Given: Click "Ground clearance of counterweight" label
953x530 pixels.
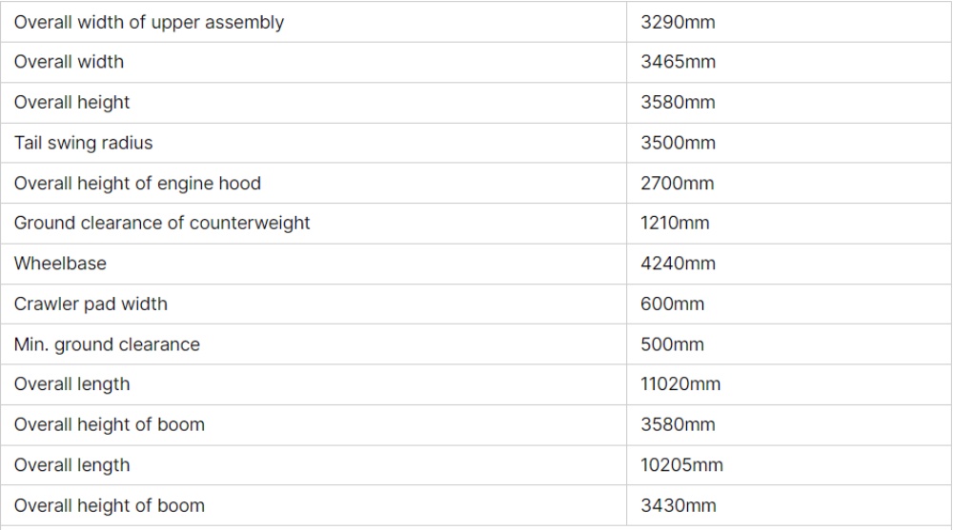Looking at the screenshot, I should click(162, 224).
